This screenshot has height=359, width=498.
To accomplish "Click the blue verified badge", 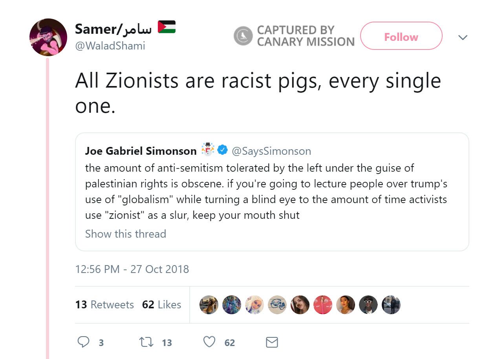I will [222, 150].
